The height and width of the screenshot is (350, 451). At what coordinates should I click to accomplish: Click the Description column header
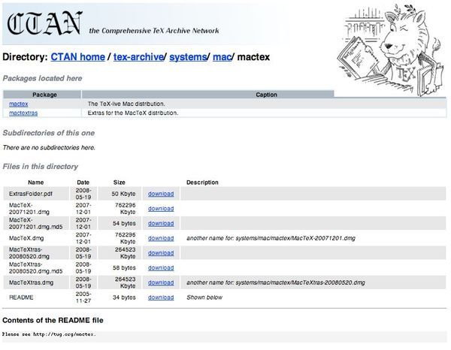point(202,183)
